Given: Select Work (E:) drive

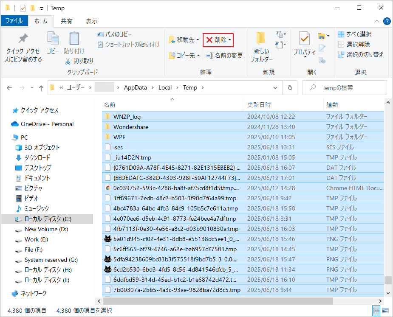Looking at the screenshot, I should pos(31,240).
